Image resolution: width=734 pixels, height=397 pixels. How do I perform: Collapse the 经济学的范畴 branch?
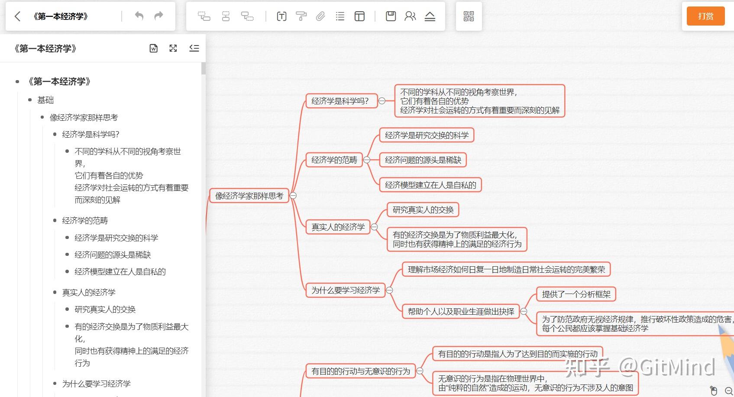(x=367, y=160)
